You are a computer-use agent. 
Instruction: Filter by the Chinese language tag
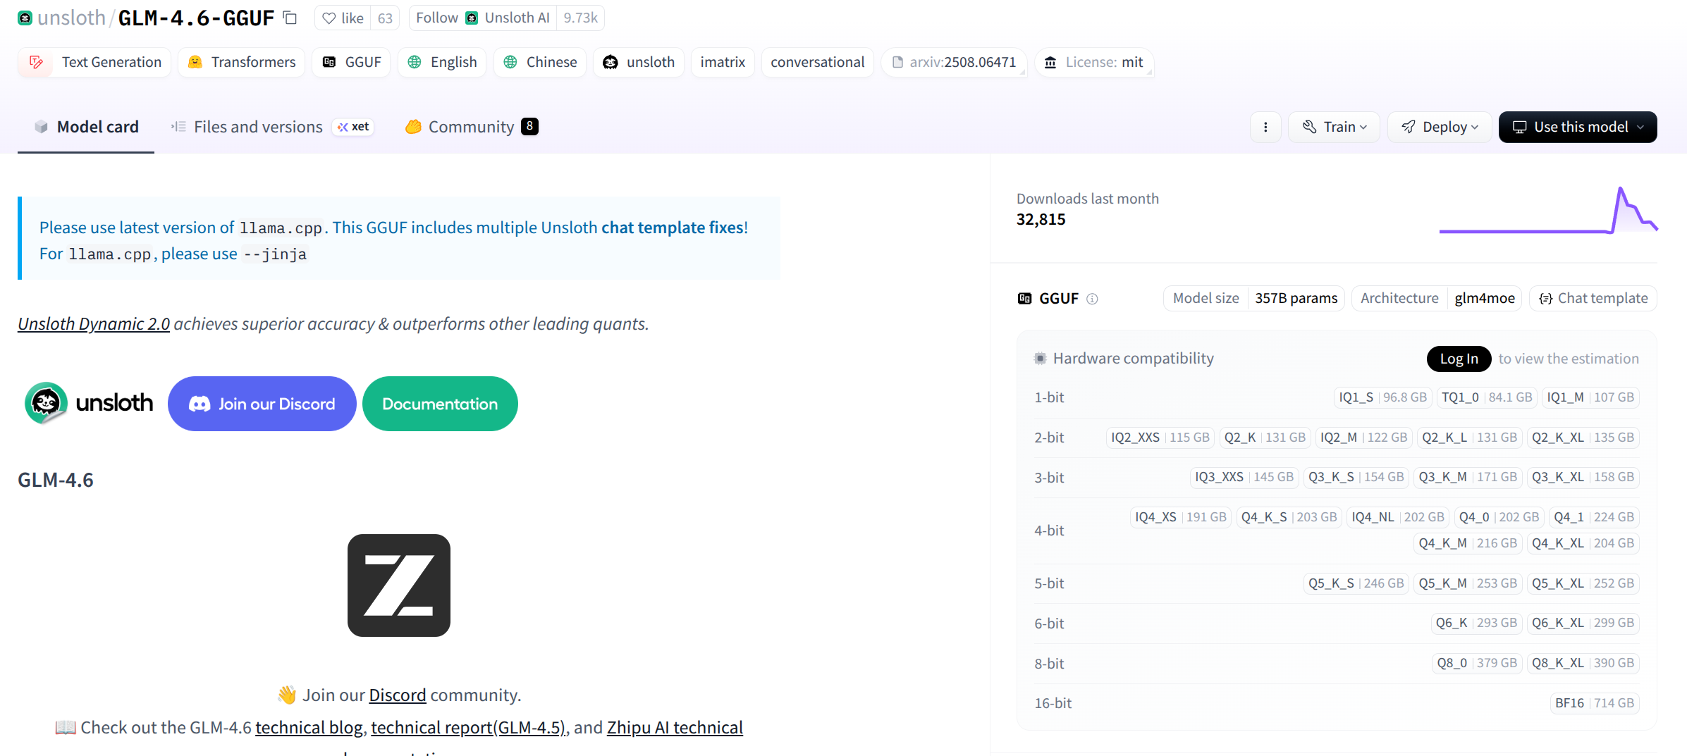[540, 62]
